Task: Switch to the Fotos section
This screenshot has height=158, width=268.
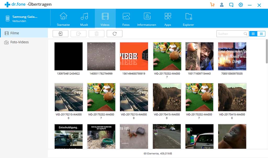Action: click(126, 18)
